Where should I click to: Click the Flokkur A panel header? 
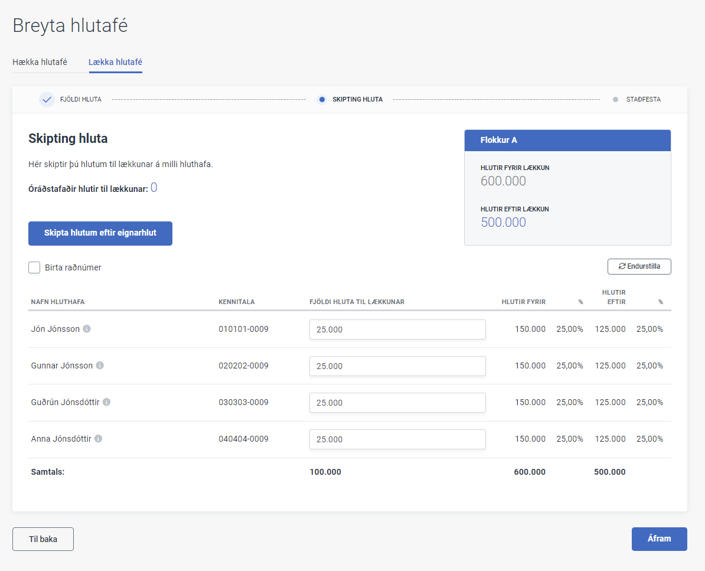(567, 140)
